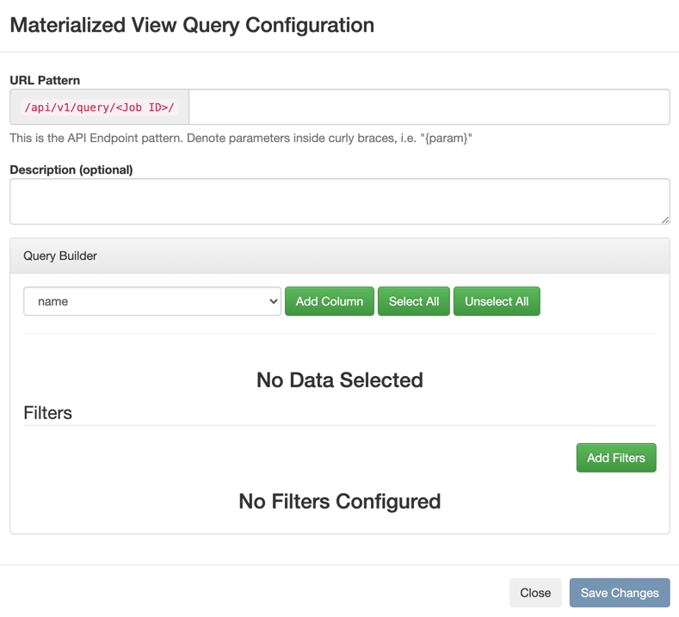The image size is (679, 617).
Task: Click the Description optional text area
Action: pos(339,201)
